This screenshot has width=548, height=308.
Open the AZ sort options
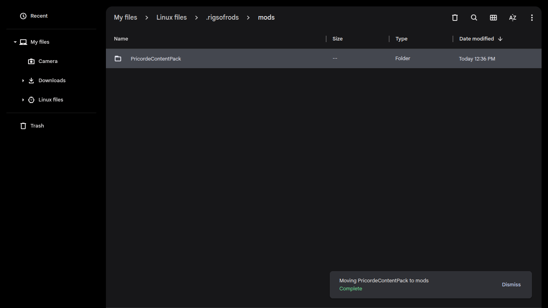[512, 18]
